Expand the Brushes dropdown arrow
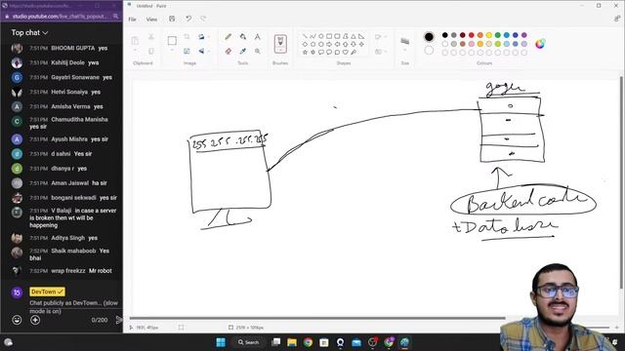This screenshot has height=351, width=625. 280,50
